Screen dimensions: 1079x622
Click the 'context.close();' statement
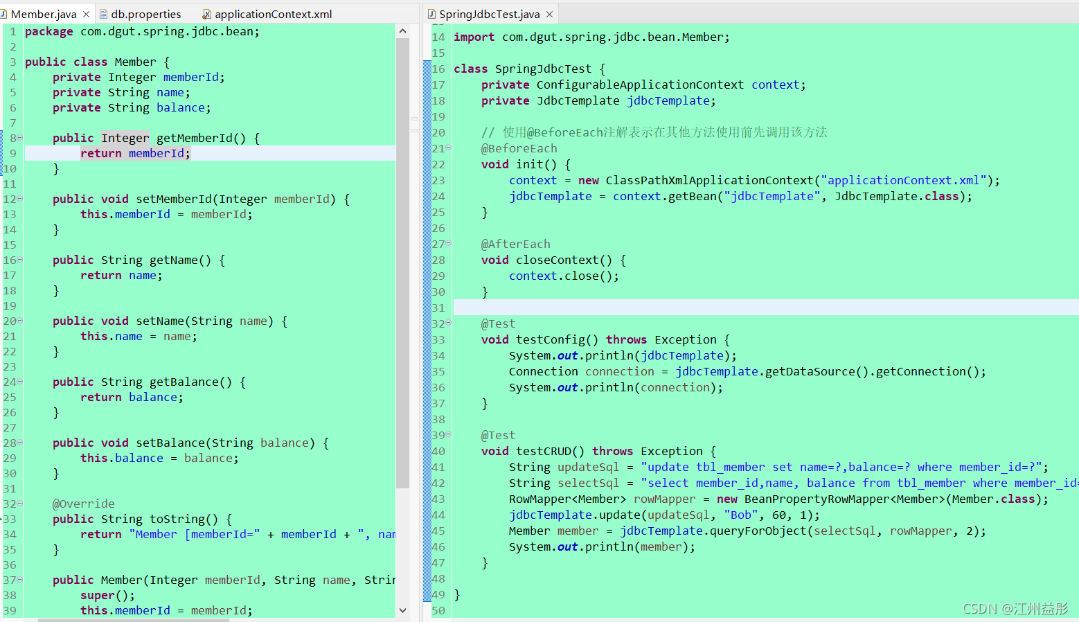click(564, 276)
